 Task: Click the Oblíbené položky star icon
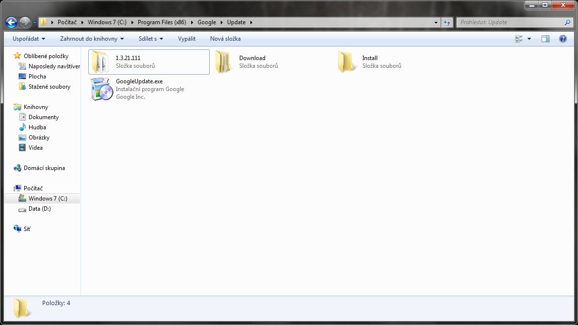(x=17, y=56)
